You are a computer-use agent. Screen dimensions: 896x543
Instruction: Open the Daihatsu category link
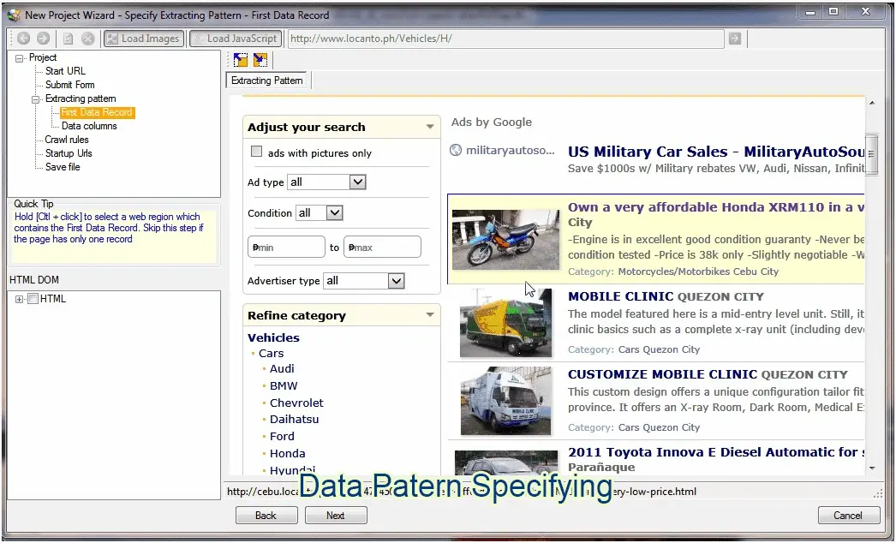click(x=295, y=419)
